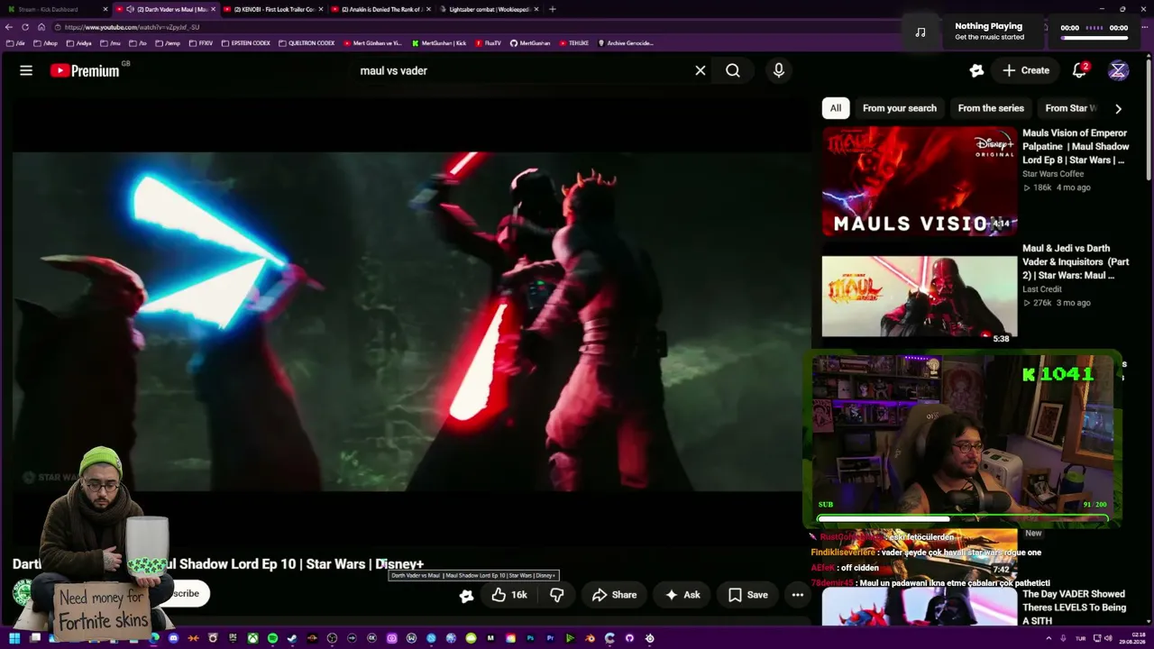Open the Maul & Jedi vs Vader thumbnail
This screenshot has width=1154, height=649.
click(x=920, y=297)
